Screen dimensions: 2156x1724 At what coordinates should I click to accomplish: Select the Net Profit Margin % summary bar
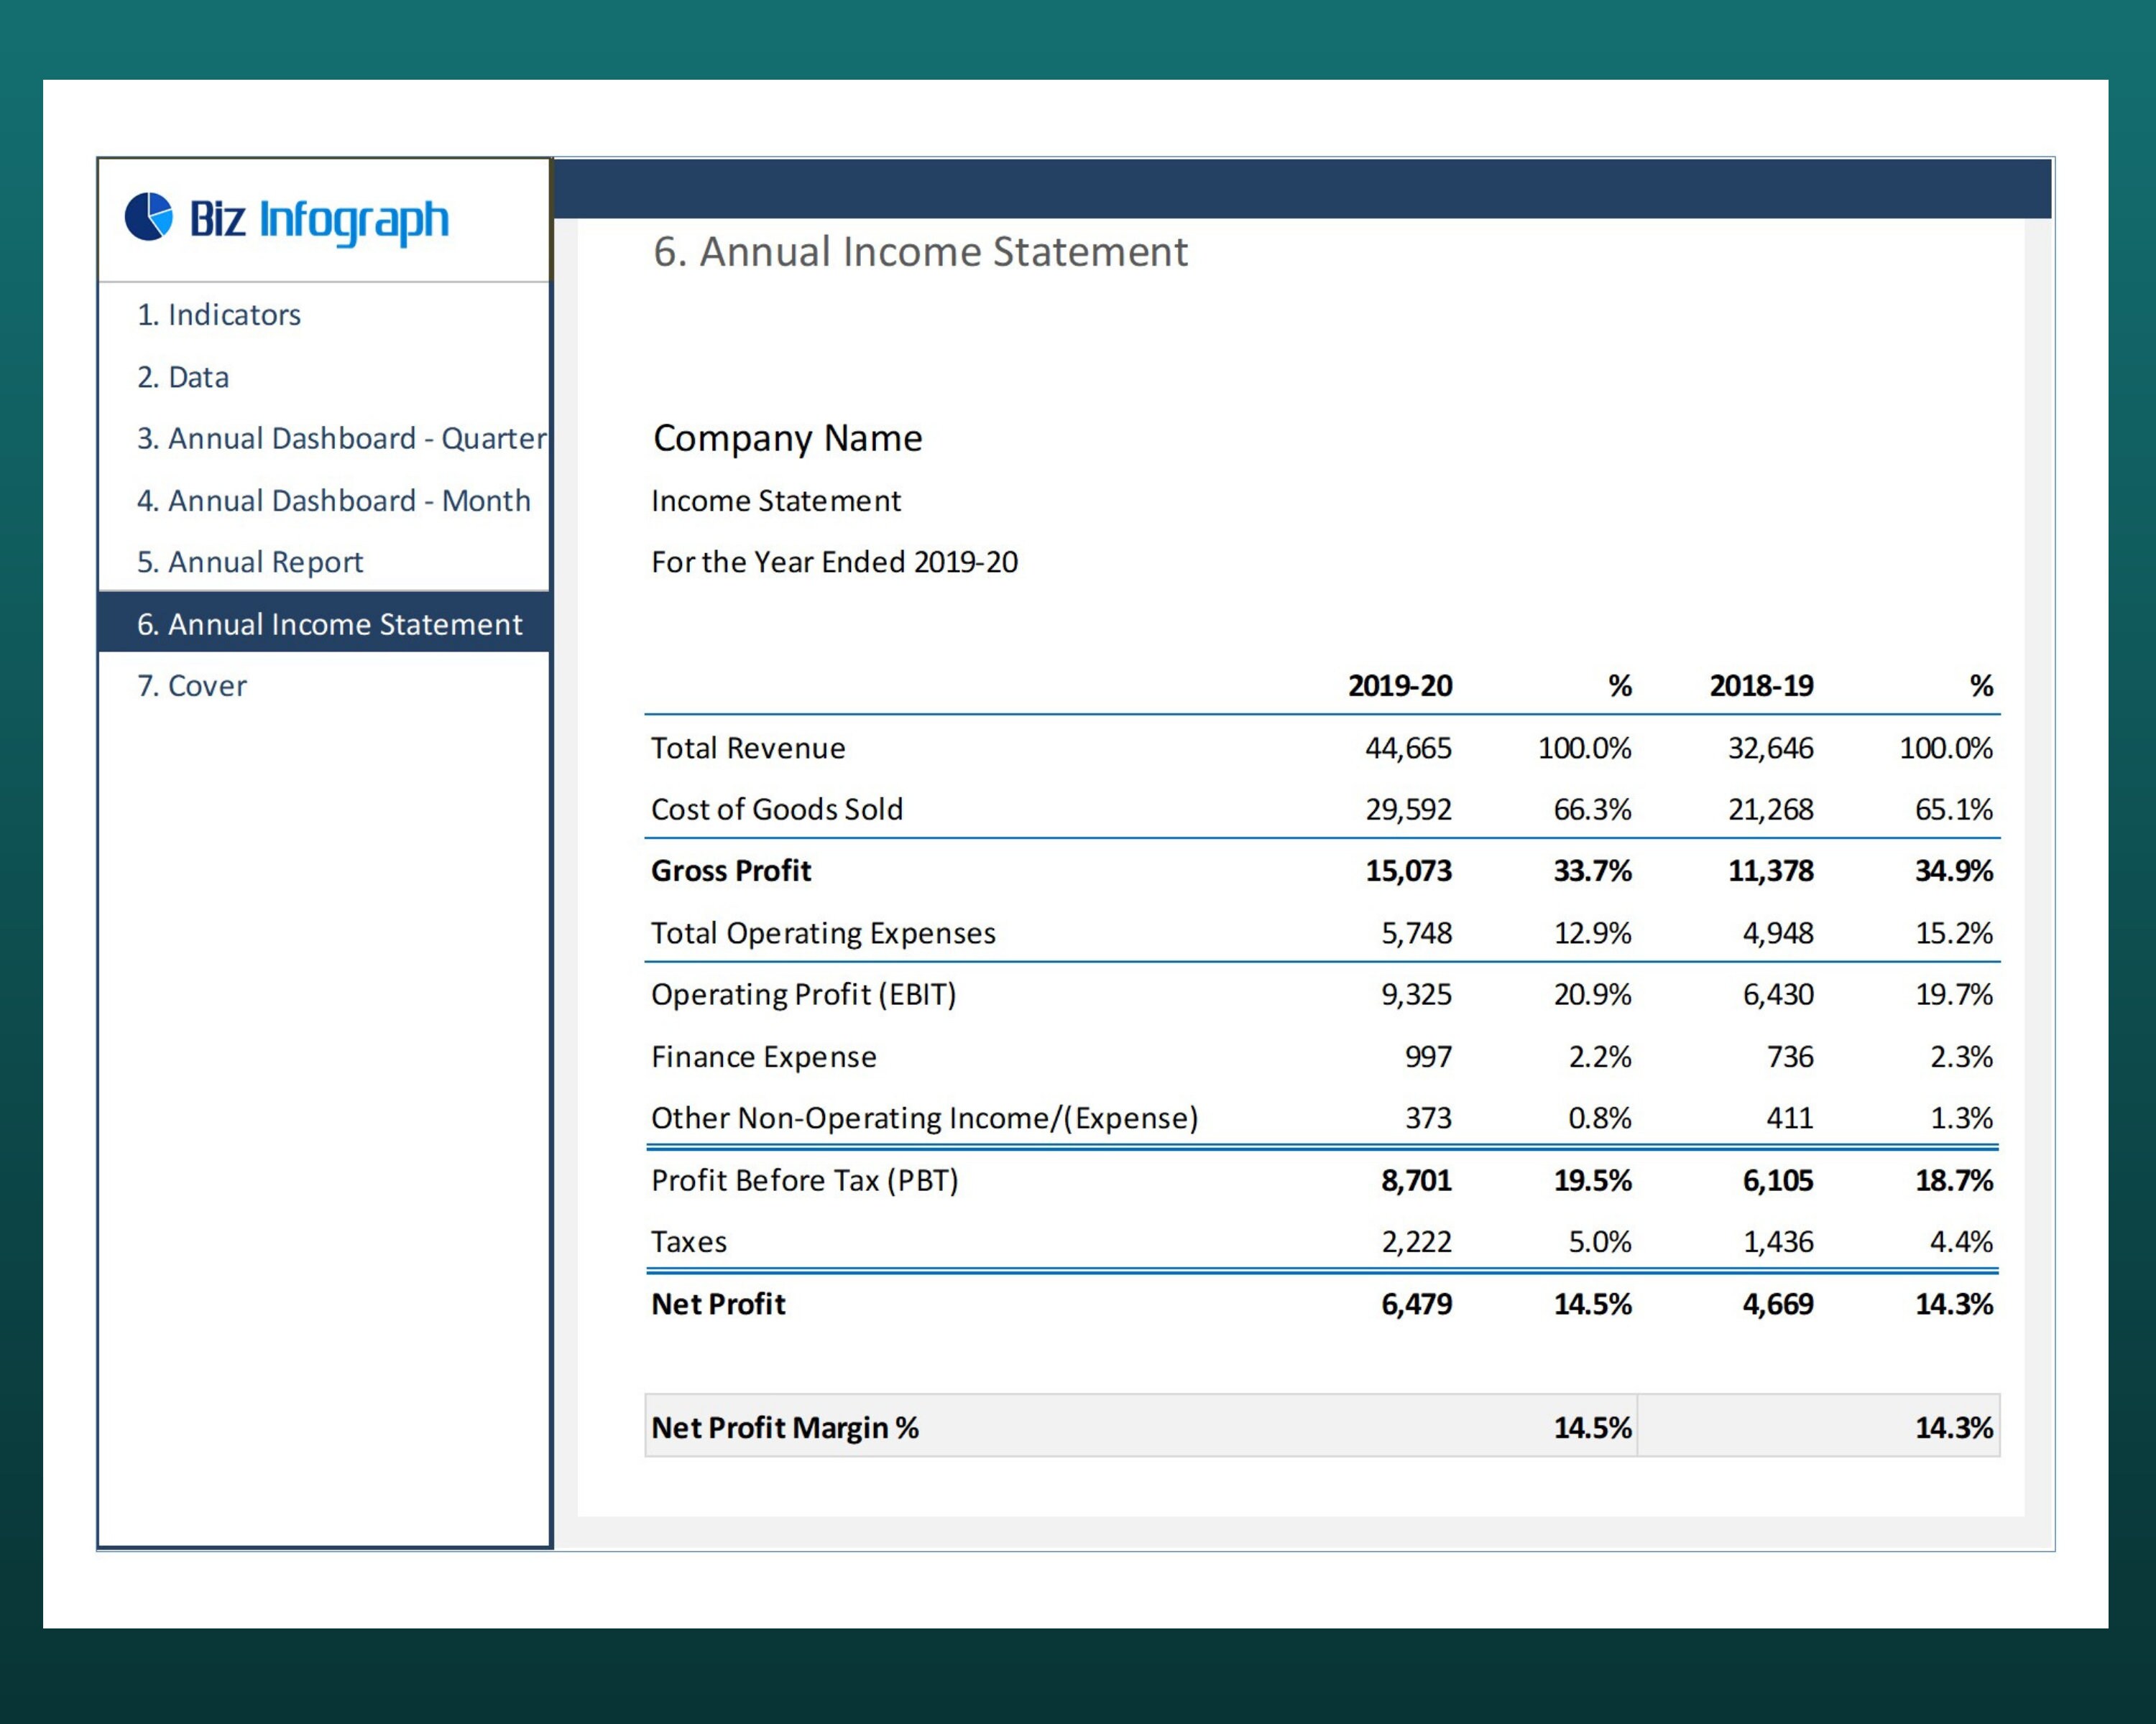[785, 1427]
